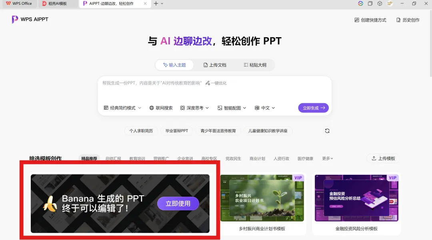The image size is (432, 240).
Task: Select 精品推荐 category
Action: [x=89, y=159]
